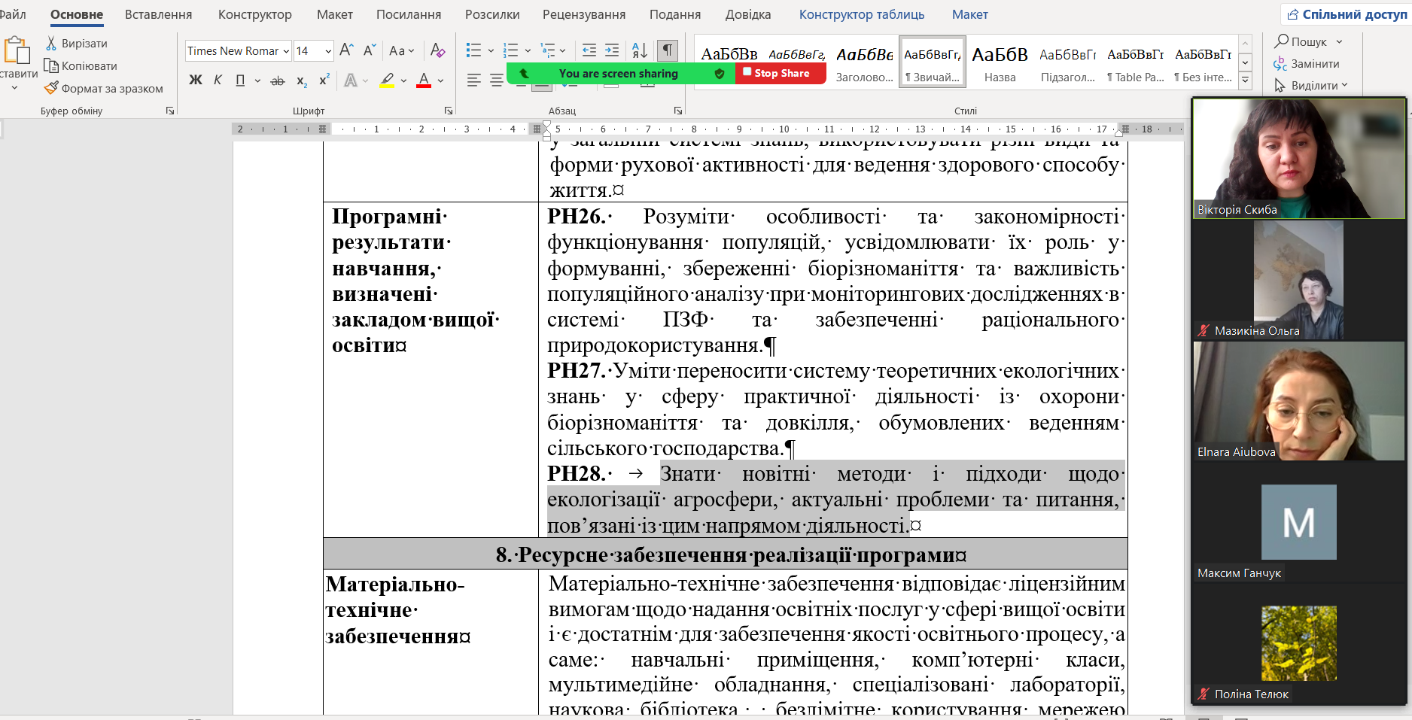Select Elnara Aiubova's video thumbnail
1412x720 pixels.
click(x=1298, y=403)
